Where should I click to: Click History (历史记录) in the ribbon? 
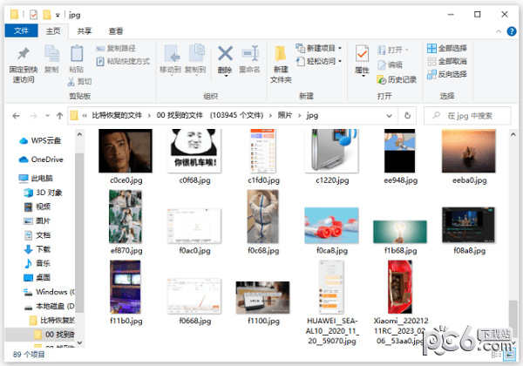pos(397,79)
